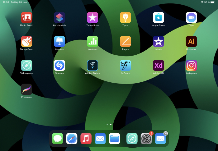
Task: Launch Adobe Illustrator
Action: point(191,41)
